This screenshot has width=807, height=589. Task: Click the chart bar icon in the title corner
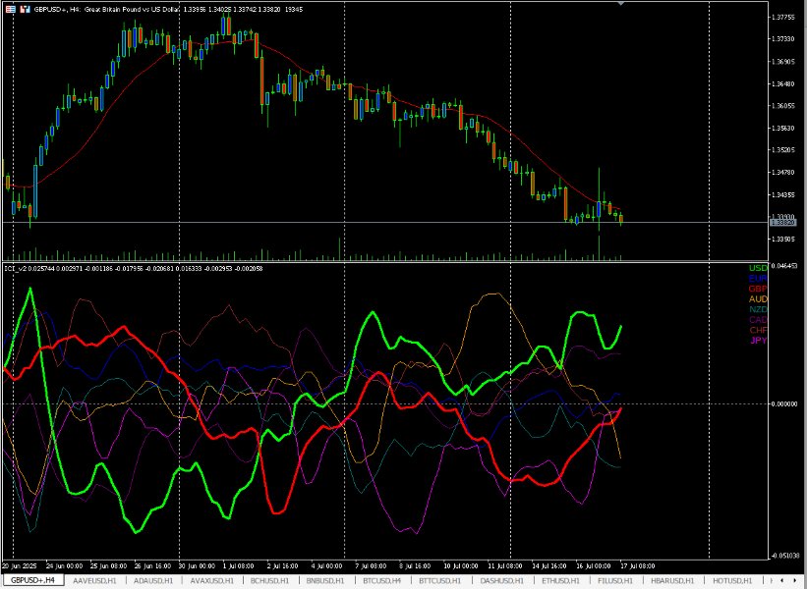9,8
